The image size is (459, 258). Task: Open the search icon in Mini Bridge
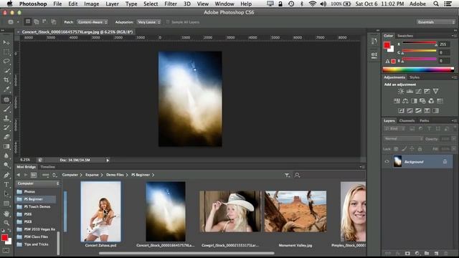pos(297,175)
